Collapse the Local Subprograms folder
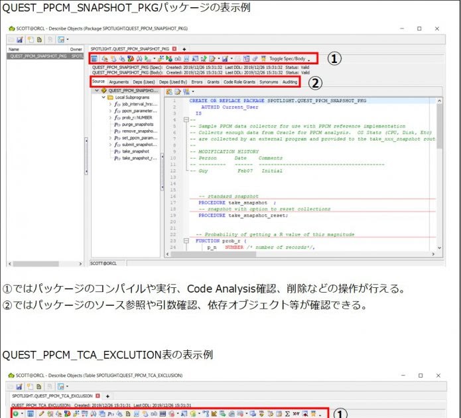The width and height of the screenshot is (461, 418). [103, 97]
